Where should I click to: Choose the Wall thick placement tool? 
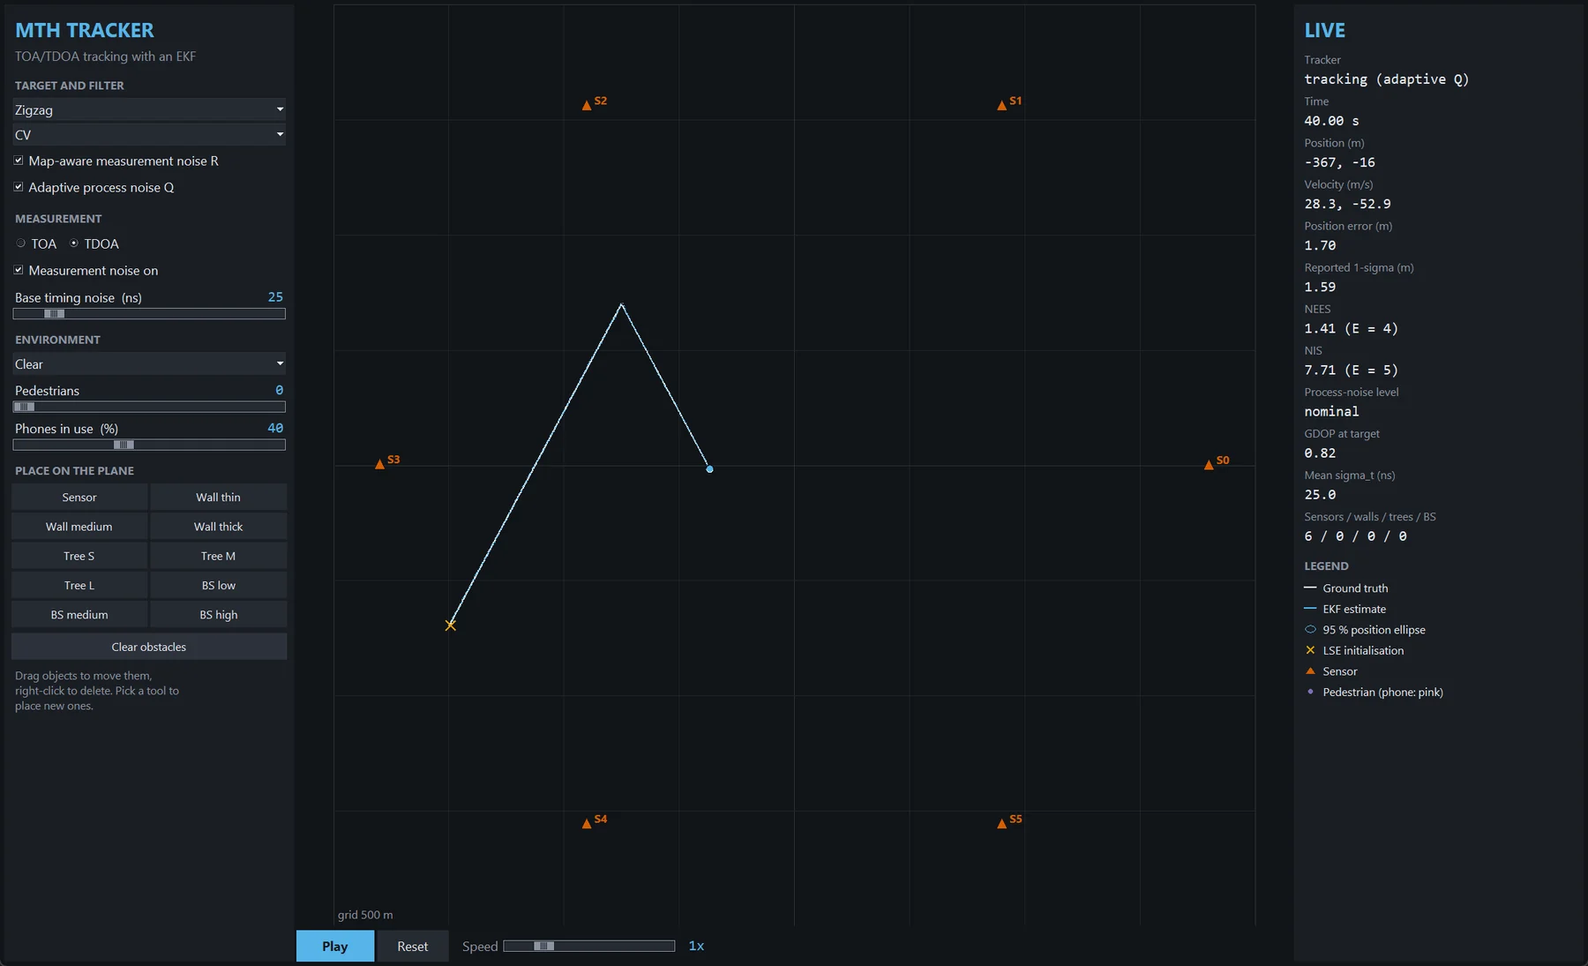[x=218, y=527]
